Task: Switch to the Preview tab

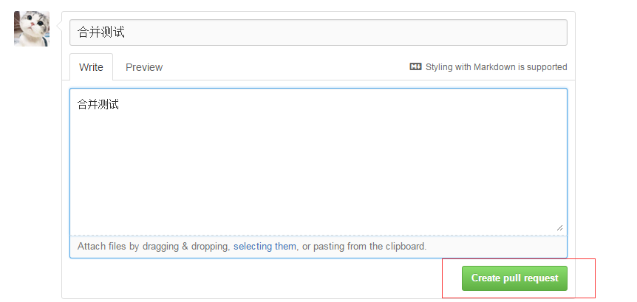Action: click(x=144, y=67)
